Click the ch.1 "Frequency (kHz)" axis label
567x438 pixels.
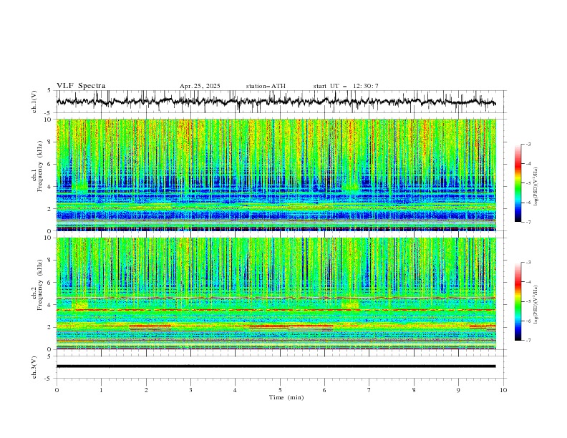[40, 166]
